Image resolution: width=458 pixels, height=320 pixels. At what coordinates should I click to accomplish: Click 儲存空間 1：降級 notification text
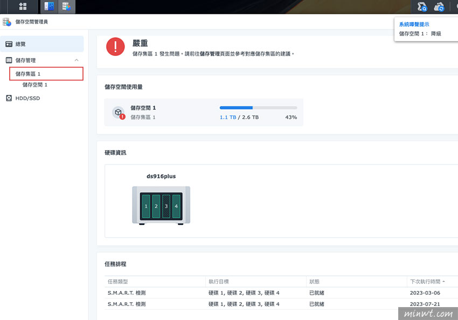click(x=420, y=34)
